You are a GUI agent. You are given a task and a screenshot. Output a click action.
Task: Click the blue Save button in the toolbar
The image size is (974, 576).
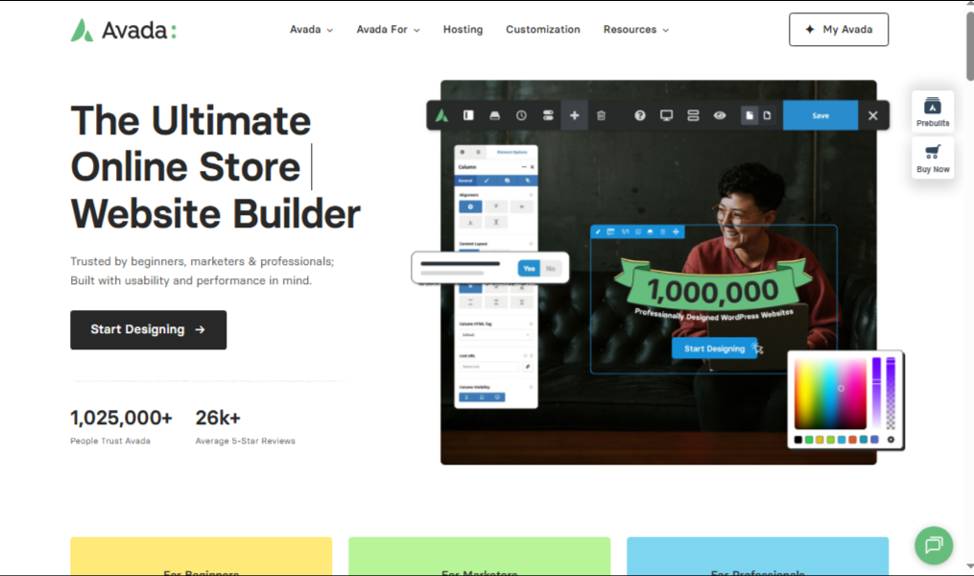820,115
